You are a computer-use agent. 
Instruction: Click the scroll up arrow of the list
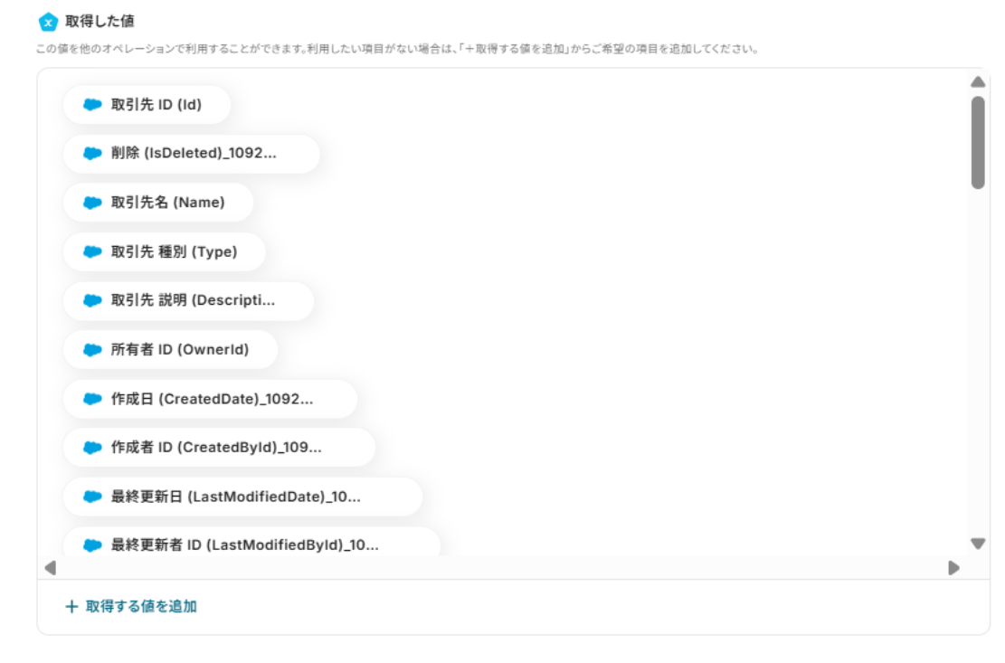tap(978, 82)
